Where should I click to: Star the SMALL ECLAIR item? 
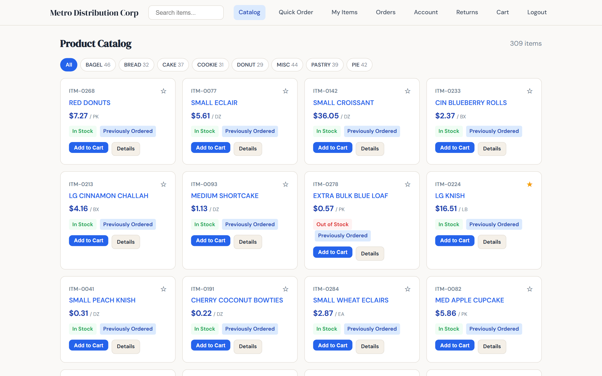(x=285, y=91)
